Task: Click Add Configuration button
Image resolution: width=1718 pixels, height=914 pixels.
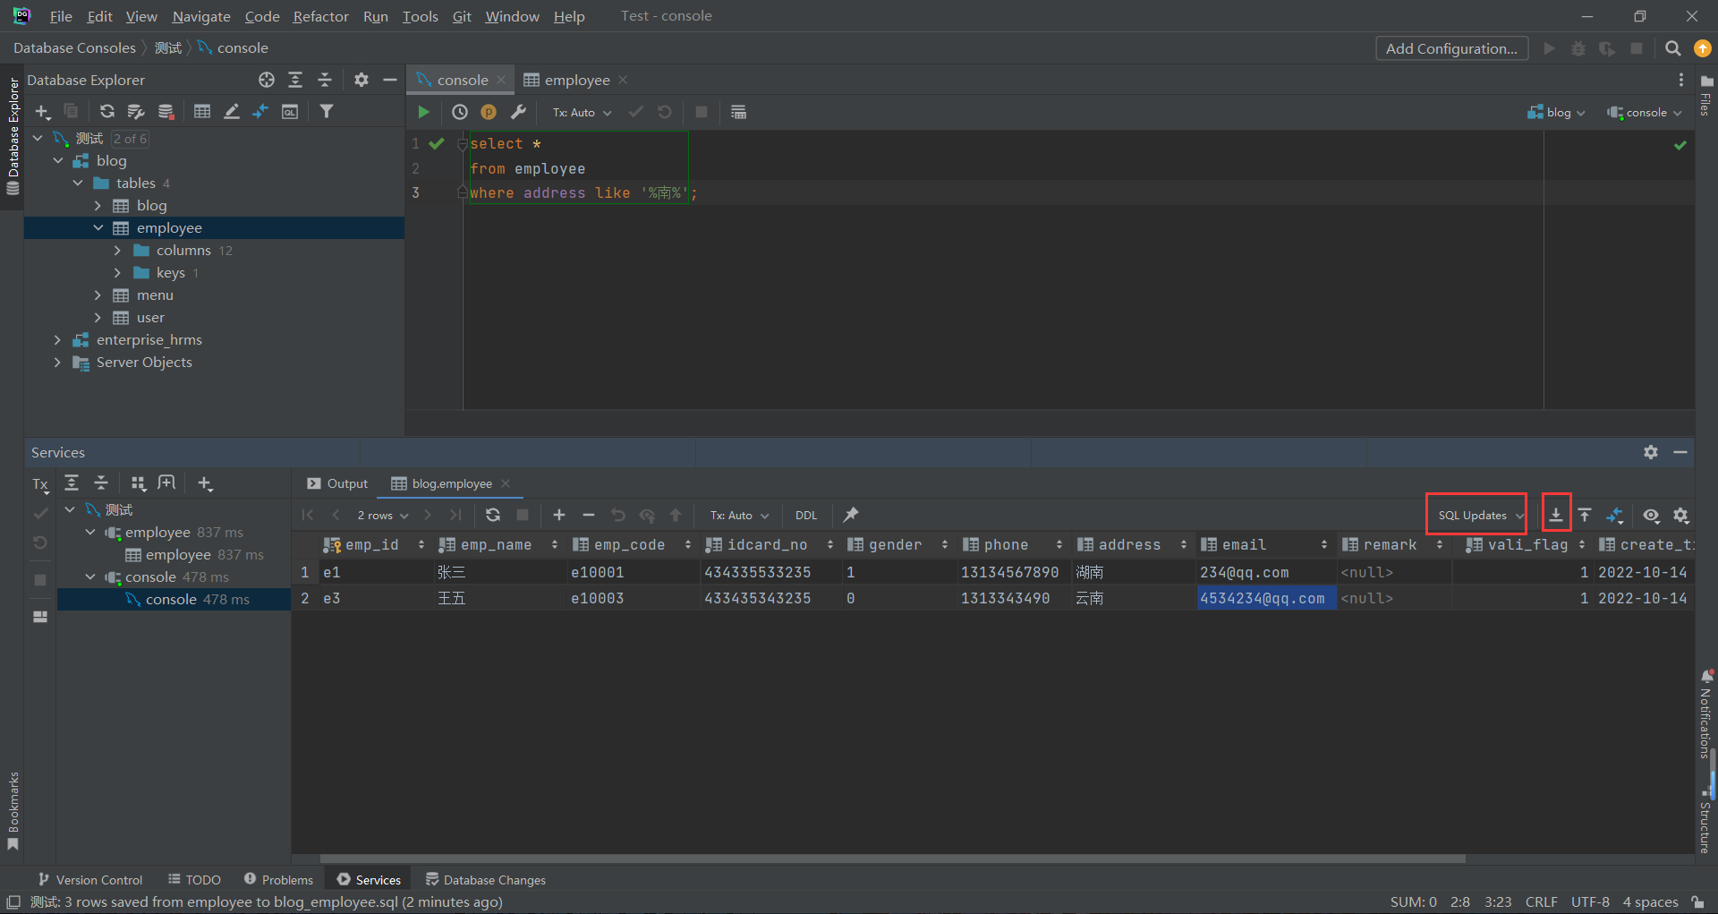Action: click(x=1451, y=48)
